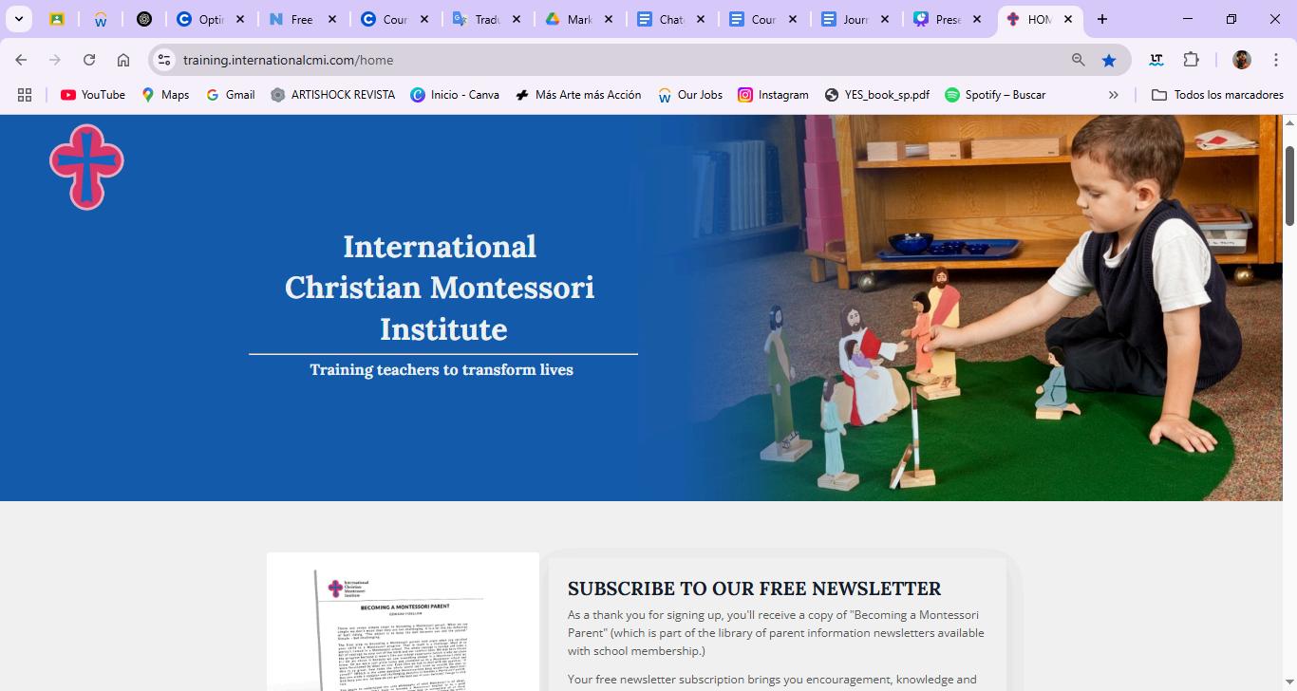Expand the hidden bookmarks overflow chevron

point(1114,95)
